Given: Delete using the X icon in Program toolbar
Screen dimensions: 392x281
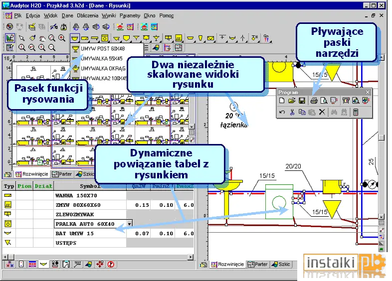Looking at the screenshot, I should pyautogui.click(x=322, y=112).
